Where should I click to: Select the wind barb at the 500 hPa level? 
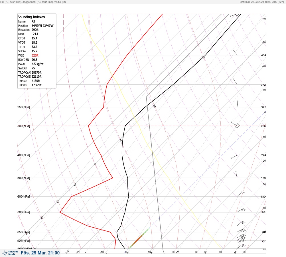click(x=236, y=174)
